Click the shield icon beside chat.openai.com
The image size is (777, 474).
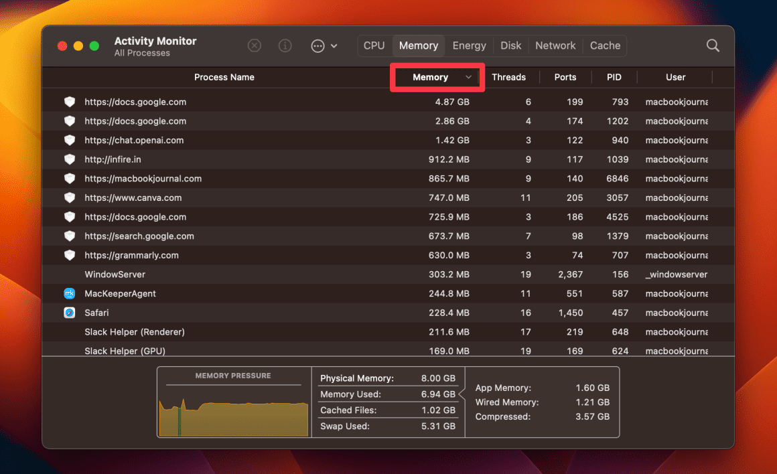pos(70,140)
